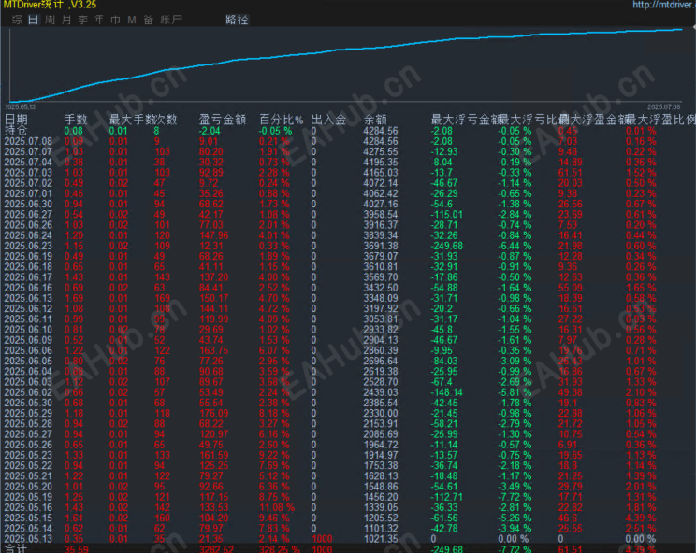
Task: Click the lots value 1.69
Action: click(x=74, y=298)
